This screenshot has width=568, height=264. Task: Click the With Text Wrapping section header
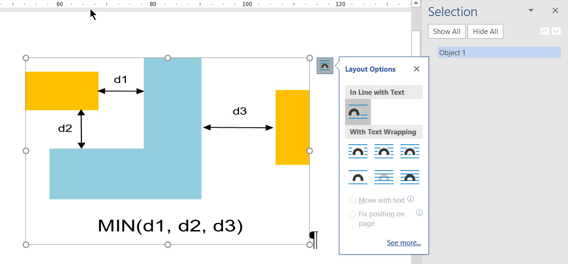pos(383,132)
